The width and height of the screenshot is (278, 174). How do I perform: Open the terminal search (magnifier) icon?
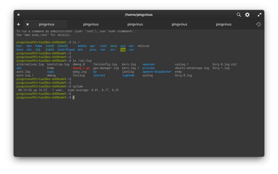point(239,15)
